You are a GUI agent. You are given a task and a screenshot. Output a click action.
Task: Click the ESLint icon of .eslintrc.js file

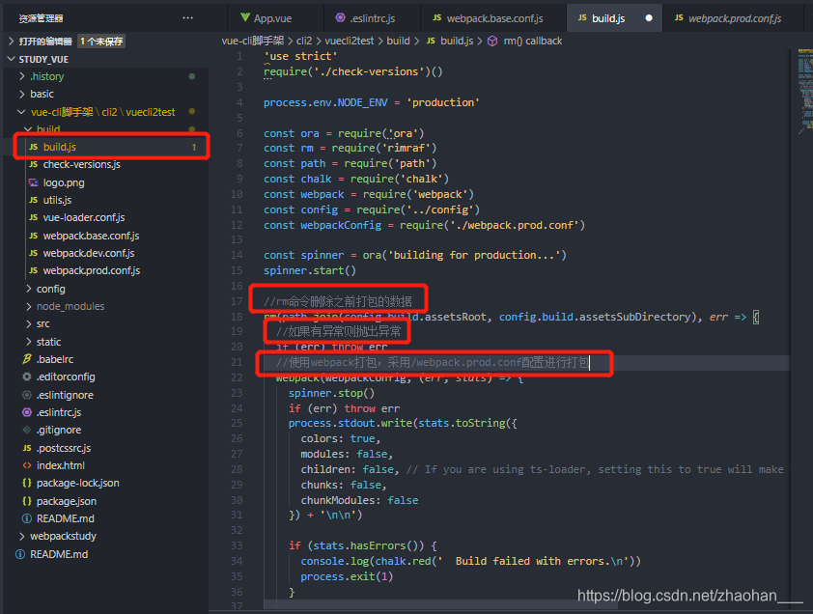pos(27,412)
